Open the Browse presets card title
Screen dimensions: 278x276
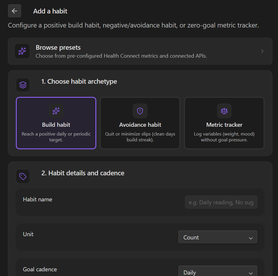coord(58,48)
